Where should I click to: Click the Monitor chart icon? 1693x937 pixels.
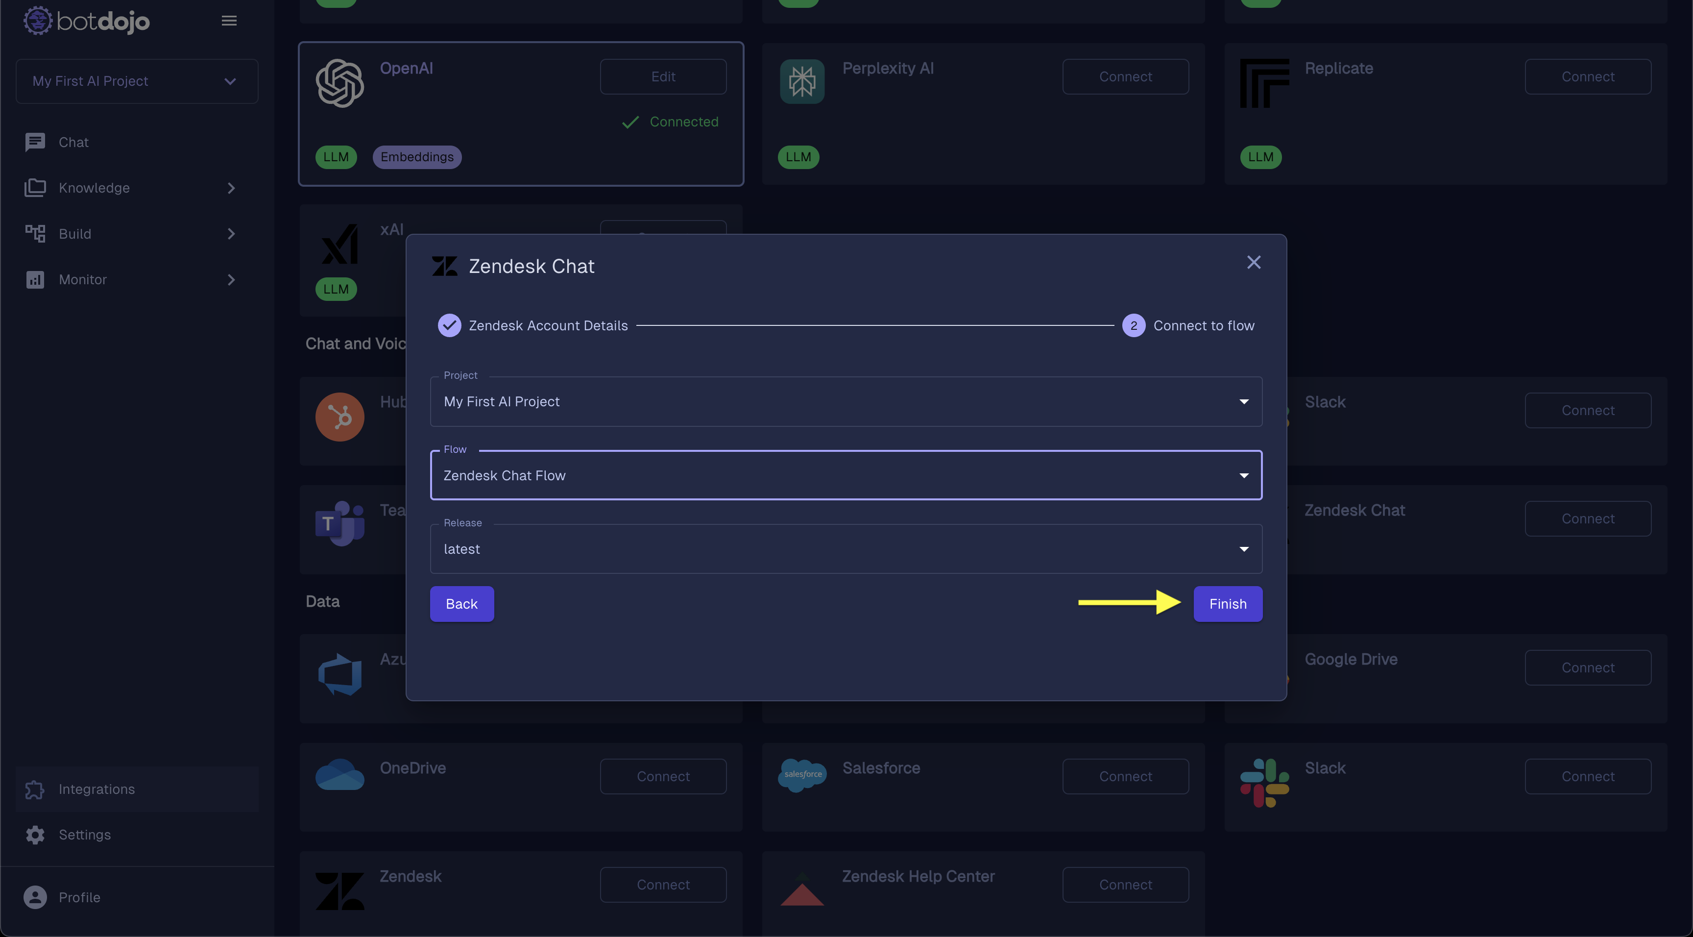click(35, 279)
